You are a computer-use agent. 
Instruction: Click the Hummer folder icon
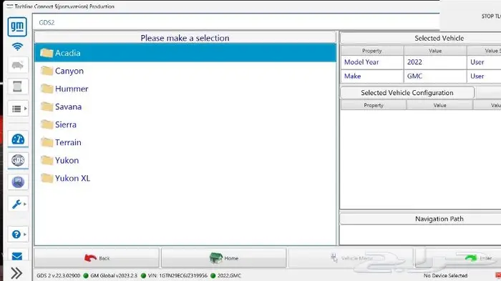(x=47, y=89)
